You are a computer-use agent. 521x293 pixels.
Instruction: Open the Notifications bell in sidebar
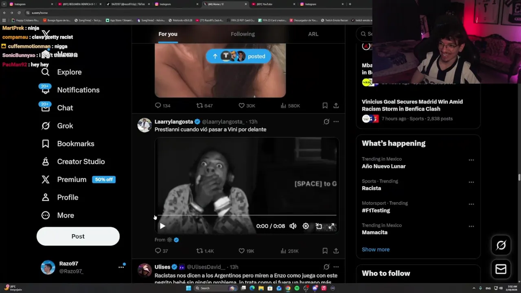click(x=70, y=90)
